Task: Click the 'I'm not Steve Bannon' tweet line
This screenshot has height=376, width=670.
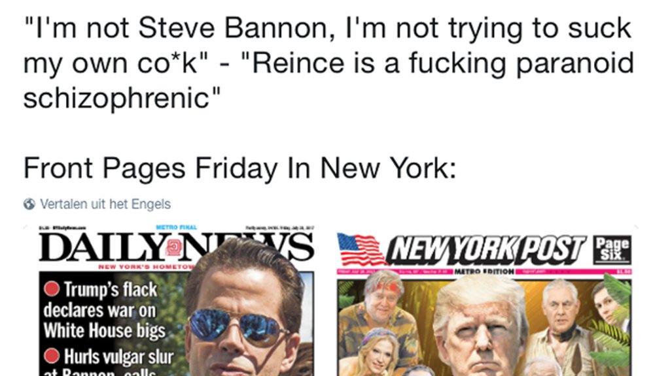Action: pyautogui.click(x=327, y=28)
